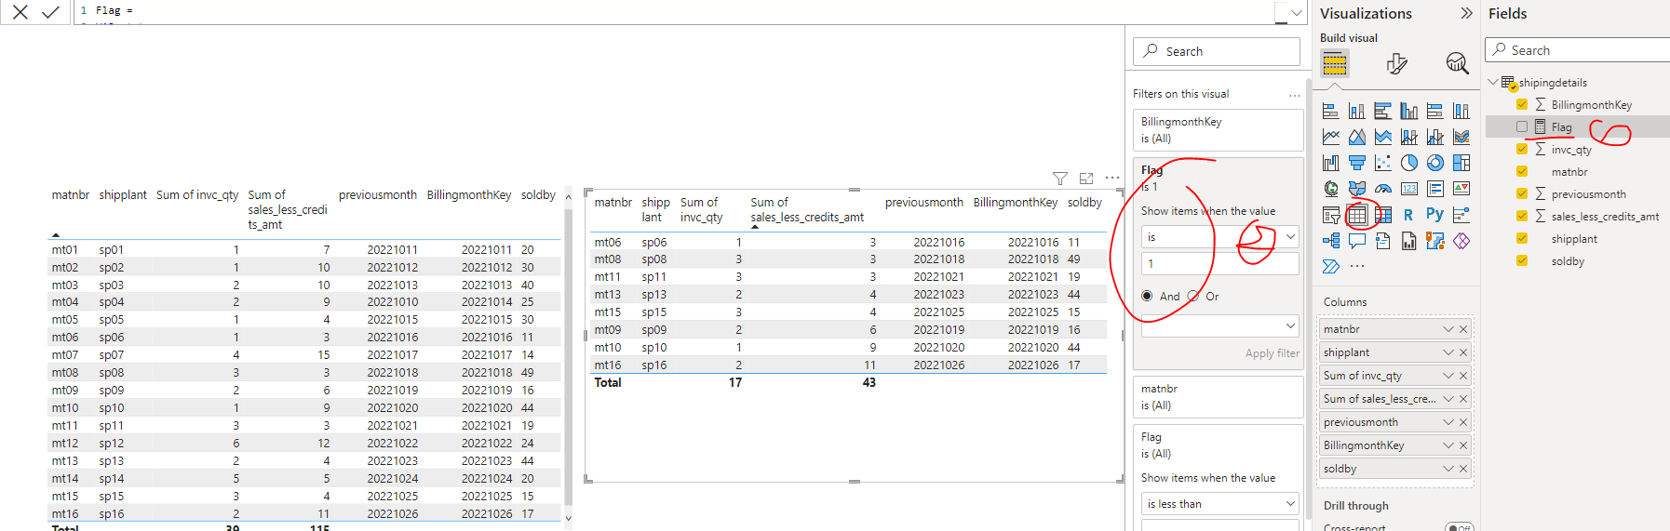Remove BillingmonthKey from Columns
The height and width of the screenshot is (531, 1670).
coord(1463,445)
